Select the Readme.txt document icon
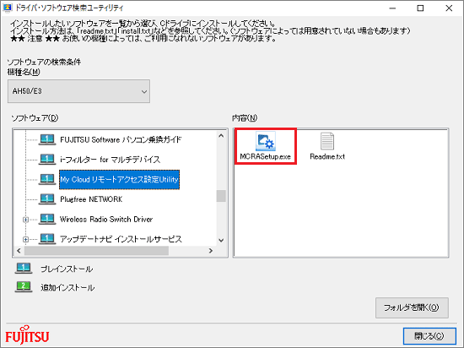This screenshot has width=464, height=348. click(x=327, y=141)
